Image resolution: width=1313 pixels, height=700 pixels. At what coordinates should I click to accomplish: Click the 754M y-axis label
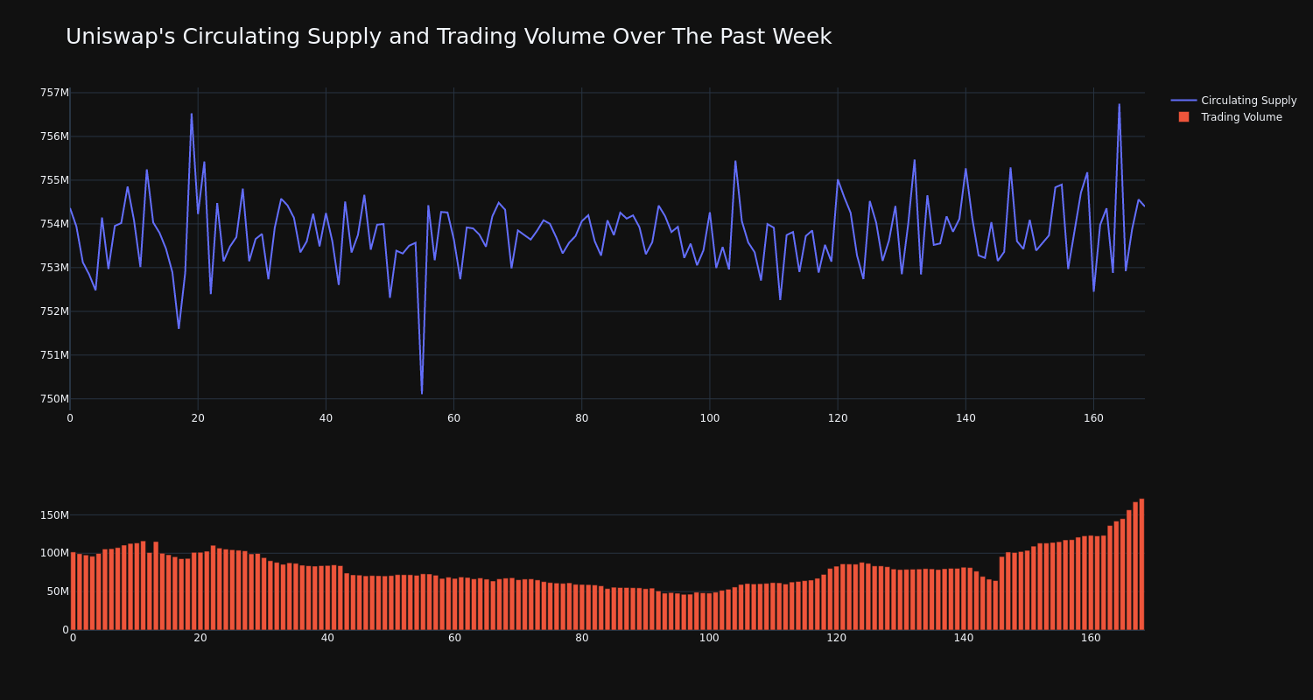[x=54, y=224]
